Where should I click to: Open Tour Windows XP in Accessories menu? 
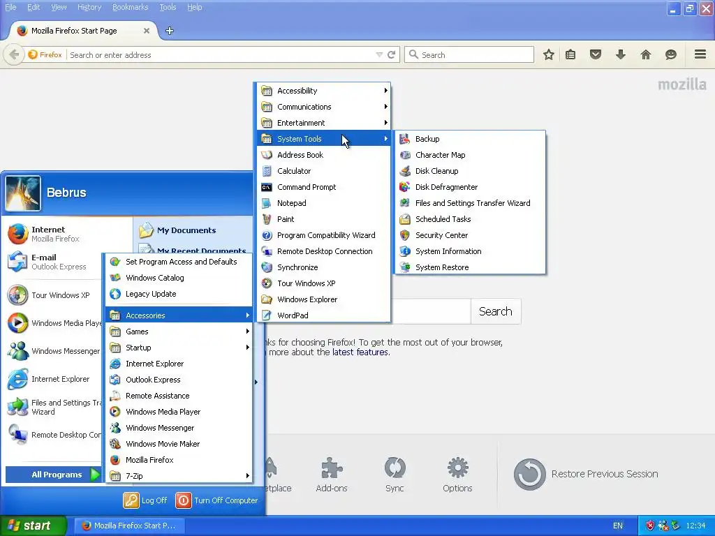[324, 283]
